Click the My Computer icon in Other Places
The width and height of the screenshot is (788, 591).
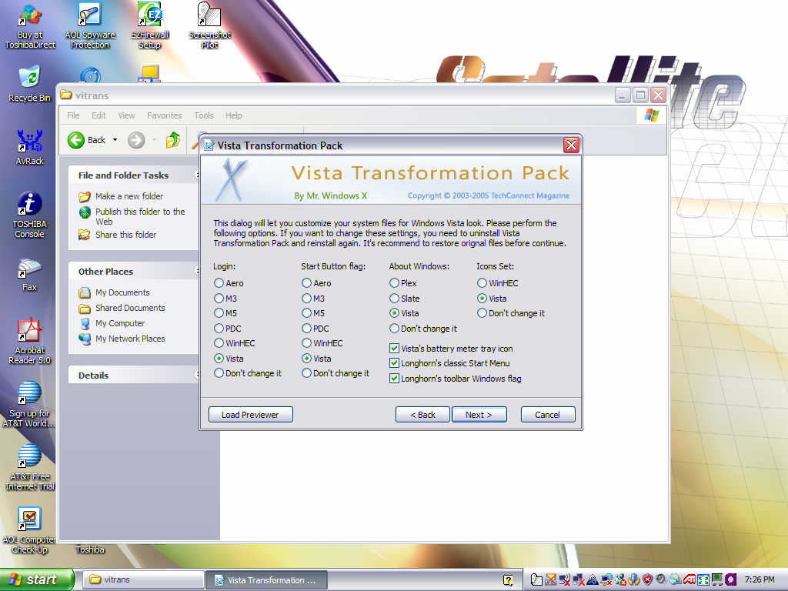[85, 323]
